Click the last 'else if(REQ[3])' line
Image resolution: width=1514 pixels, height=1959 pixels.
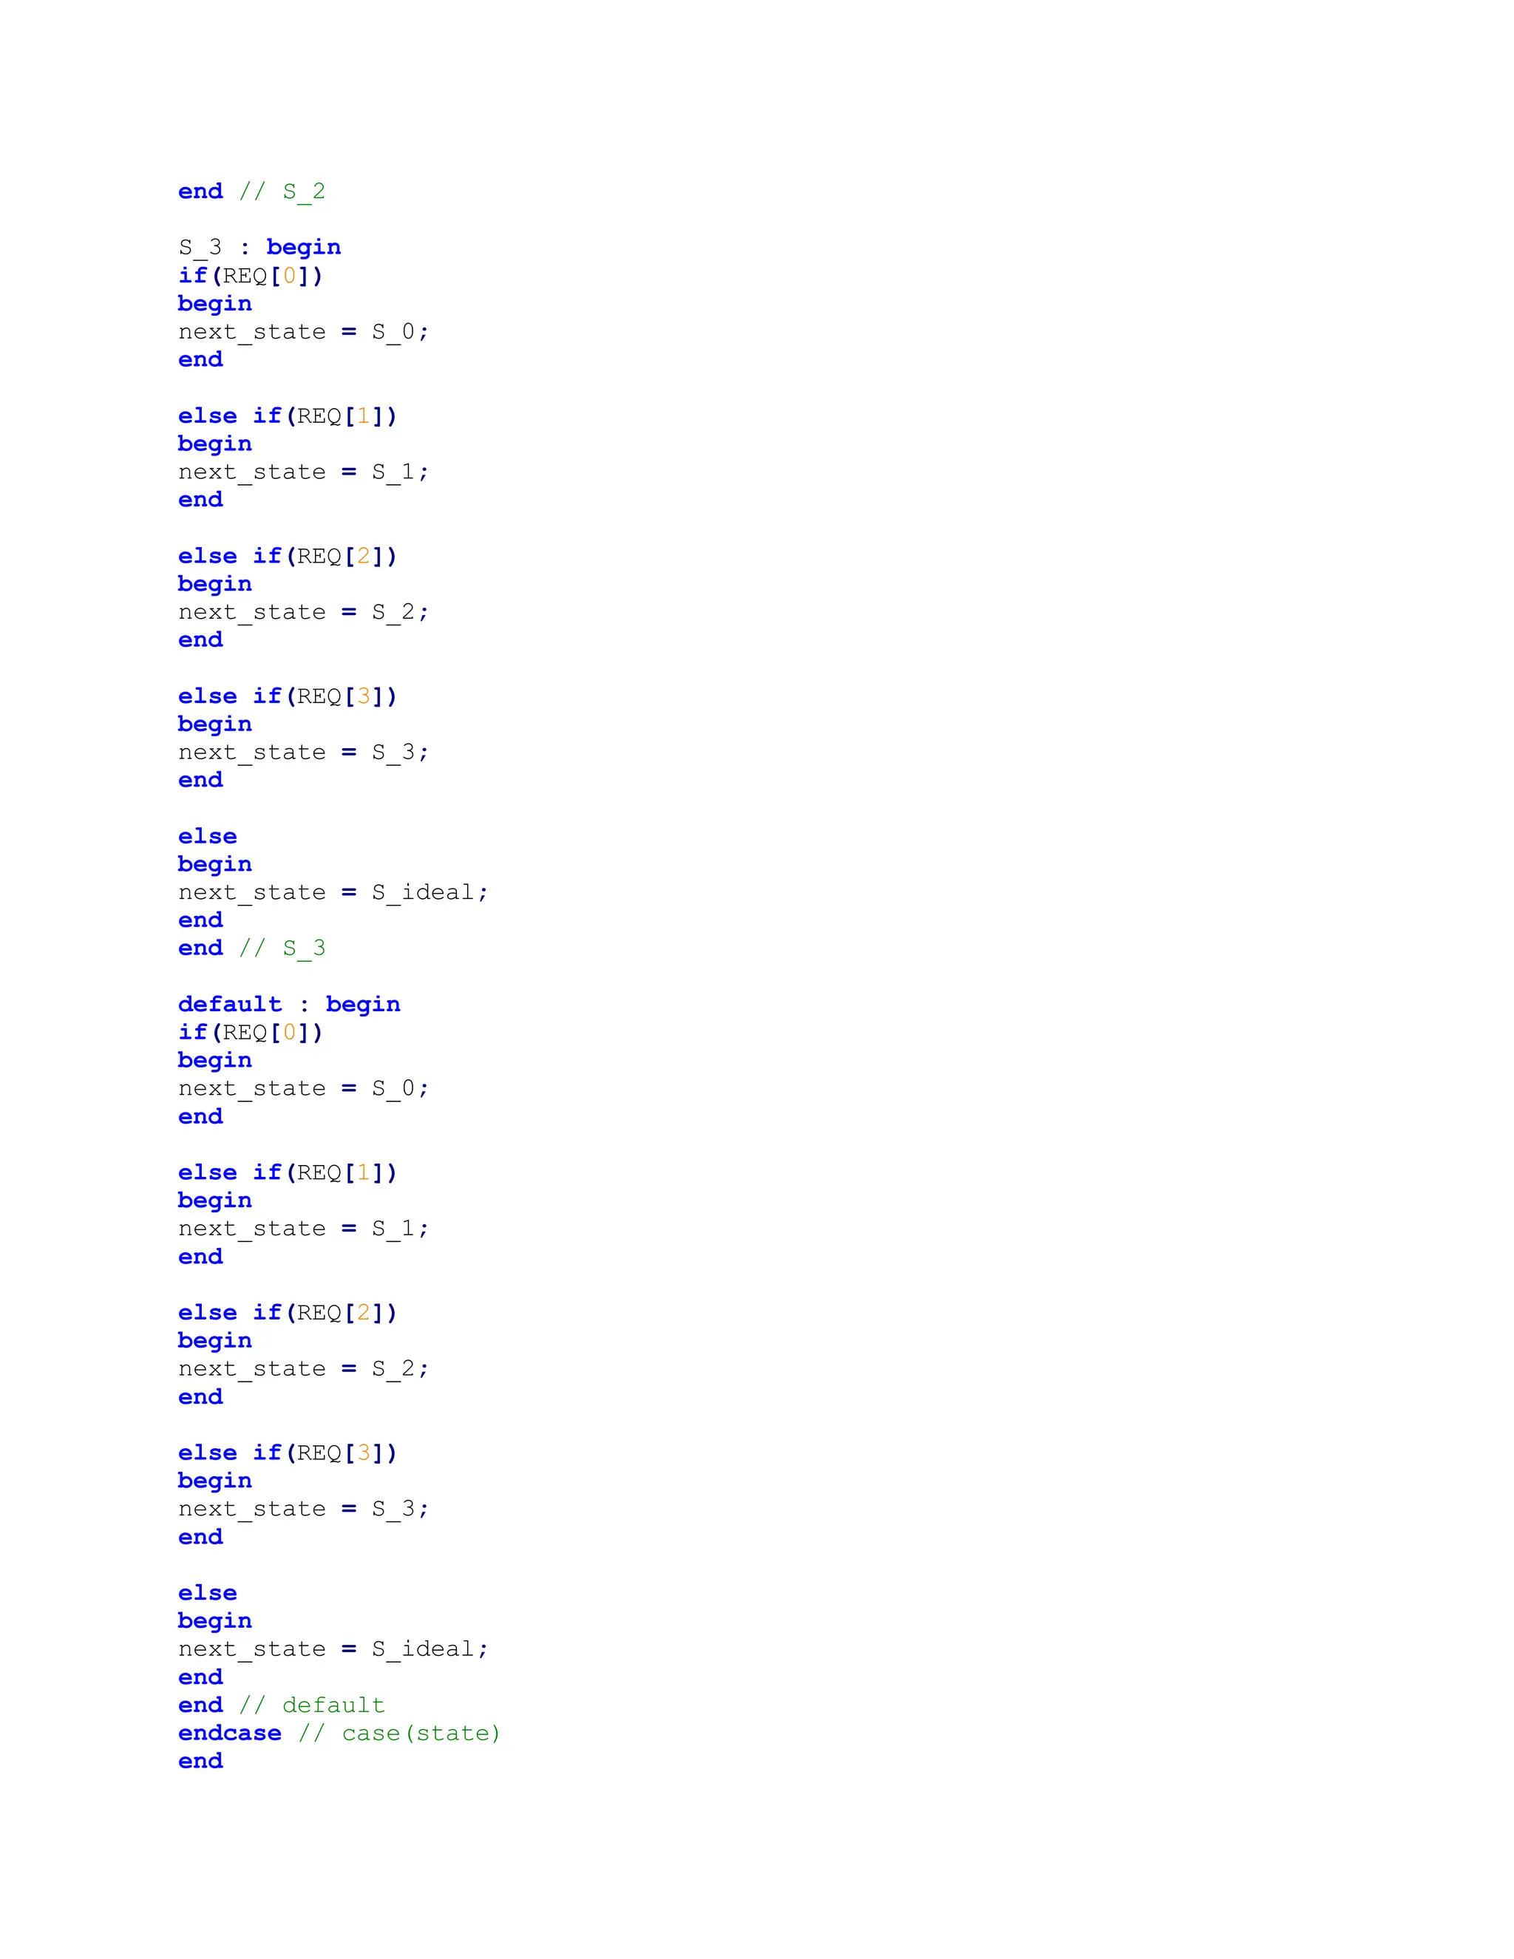(x=287, y=1452)
